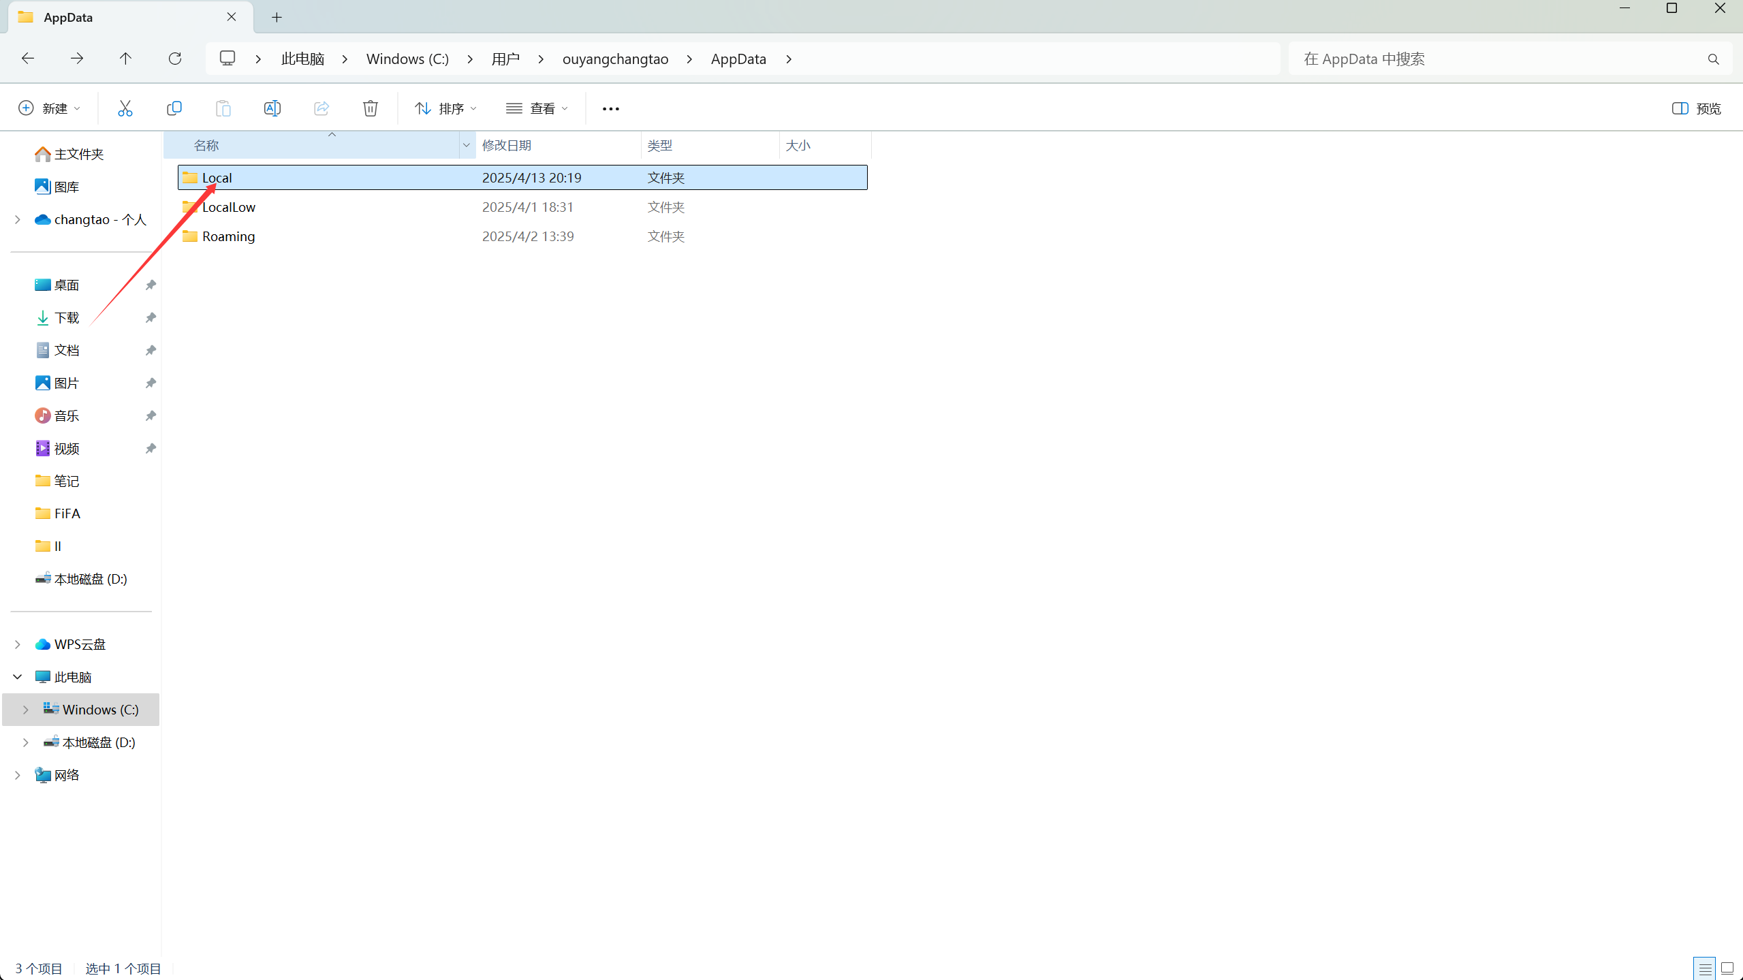Collapse the 此电脑 tree node
1743x980 pixels.
tap(18, 677)
